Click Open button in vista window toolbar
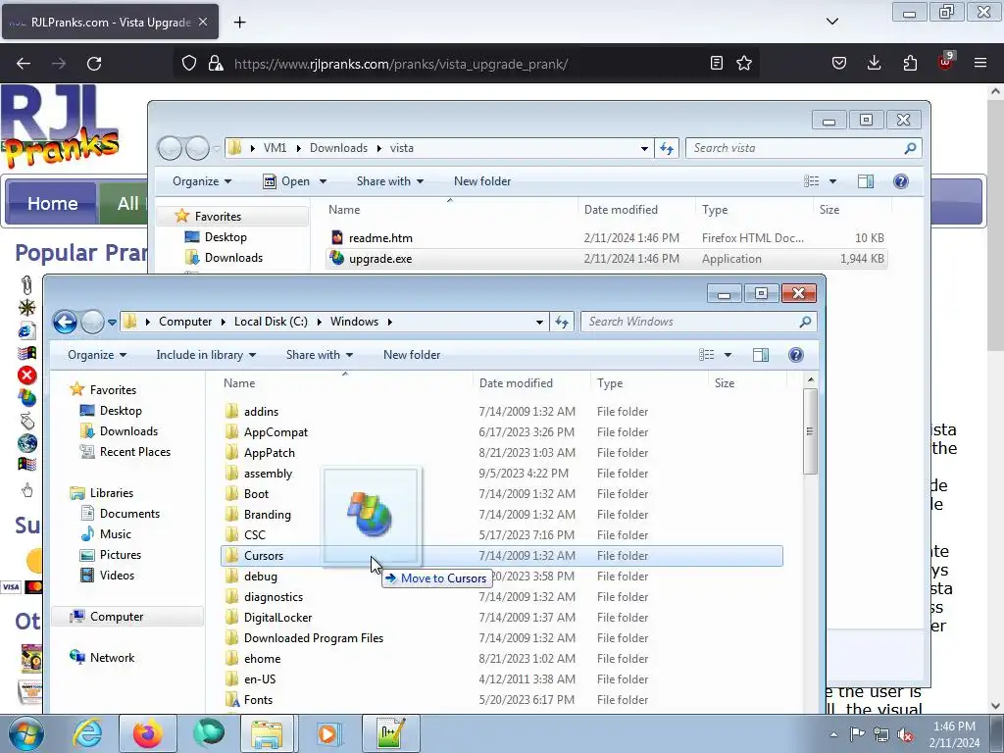This screenshot has width=1004, height=753. pyautogui.click(x=286, y=181)
